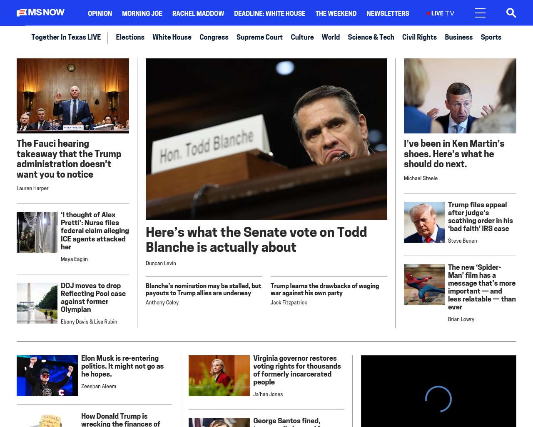
Task: View author Steve Benen's page
Action: [462, 241]
